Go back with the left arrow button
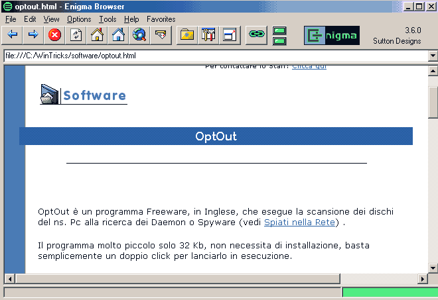Screen dimensions: 438x300 (12, 35)
